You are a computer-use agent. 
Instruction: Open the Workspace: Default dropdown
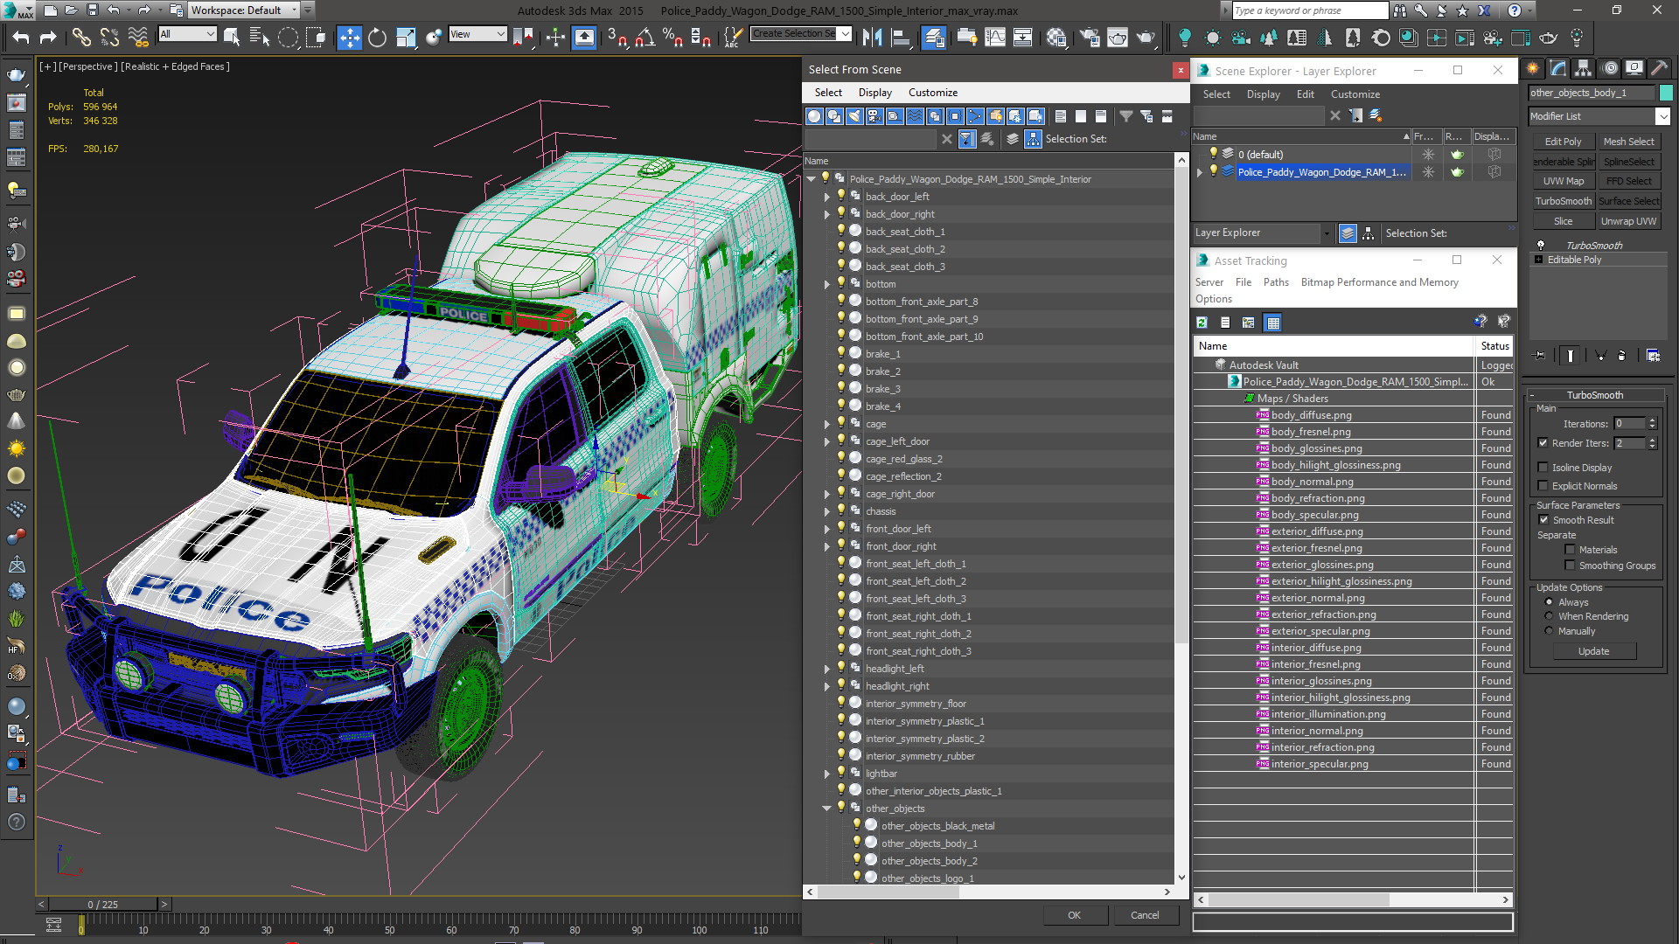(x=244, y=10)
